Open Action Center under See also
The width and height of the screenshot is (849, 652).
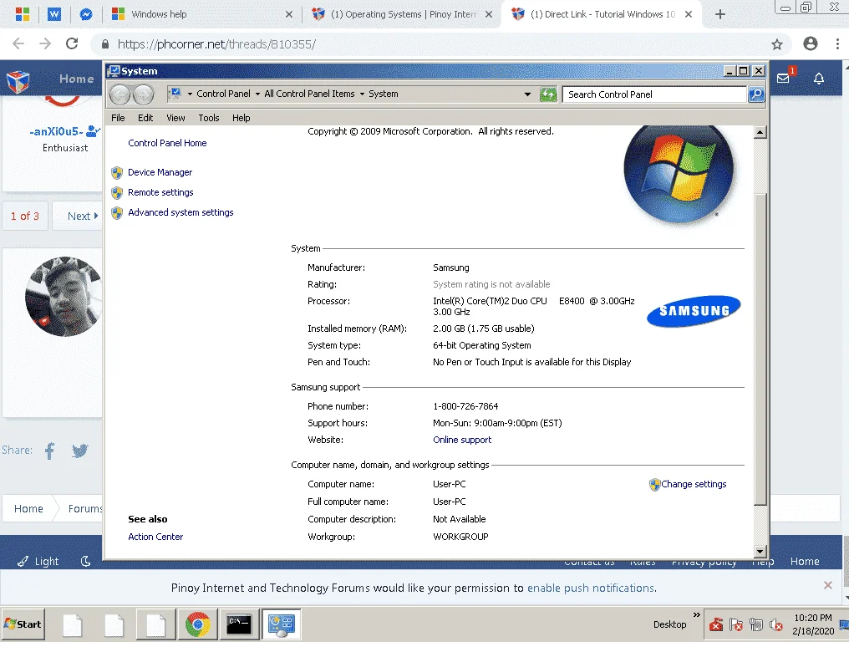[x=155, y=537]
